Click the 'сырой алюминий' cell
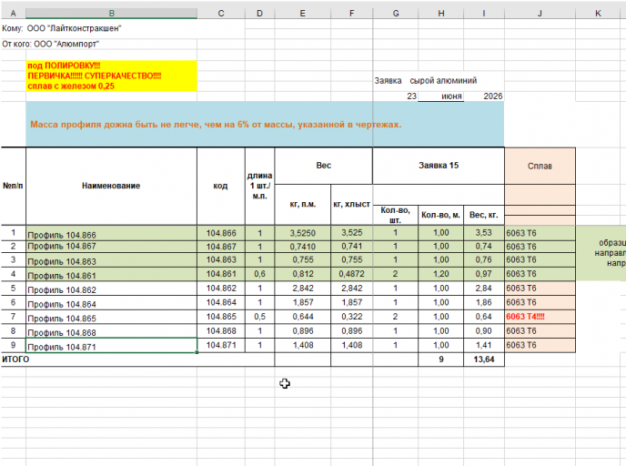Screen dimensions: 626x466 443,81
